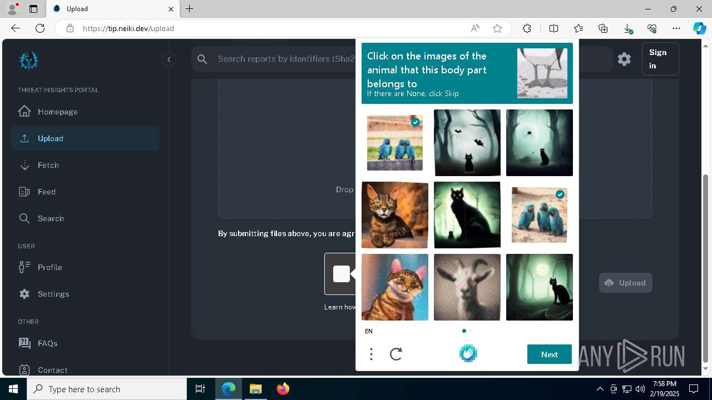
Task: Click the Sign in button
Action: [x=660, y=59]
